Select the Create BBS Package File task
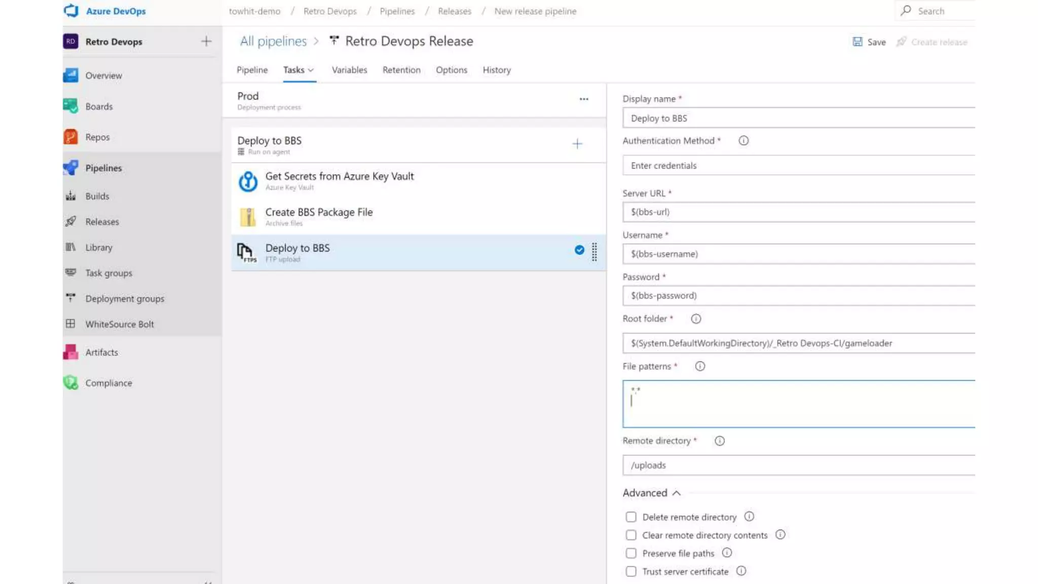The image size is (1038, 584). click(x=319, y=212)
